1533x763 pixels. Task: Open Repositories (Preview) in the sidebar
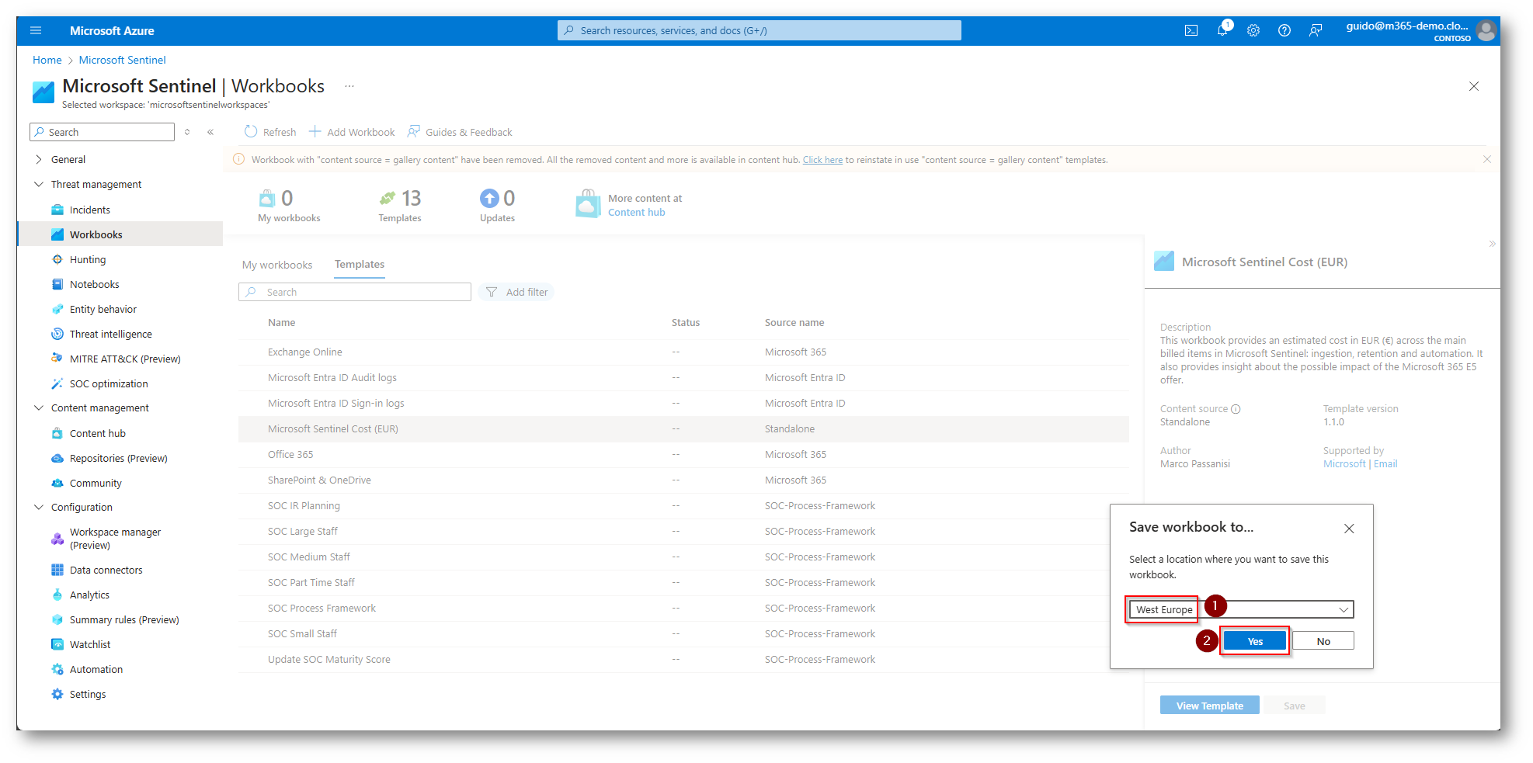click(119, 458)
